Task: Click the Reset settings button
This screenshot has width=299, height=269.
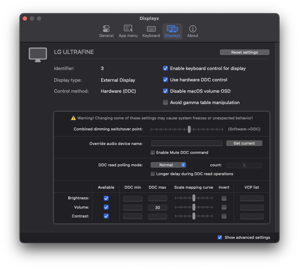Action: [x=244, y=52]
